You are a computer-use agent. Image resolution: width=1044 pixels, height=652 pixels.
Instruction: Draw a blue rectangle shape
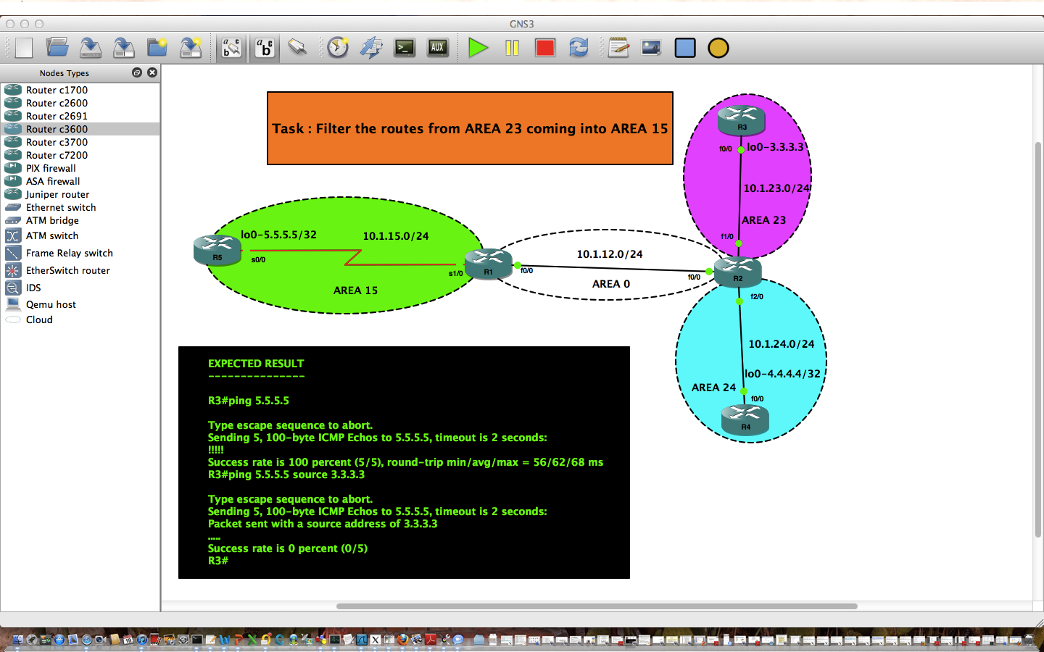point(685,48)
